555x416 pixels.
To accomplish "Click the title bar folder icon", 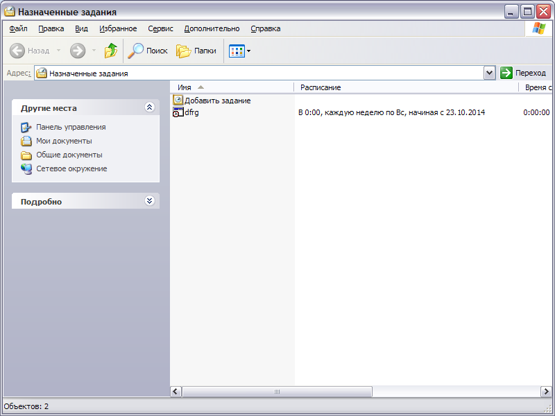I will tap(10, 12).
